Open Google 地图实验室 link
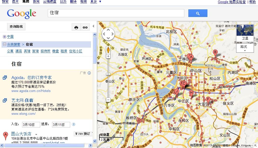Viewport: 258px width, 148px height. pos(232,2)
